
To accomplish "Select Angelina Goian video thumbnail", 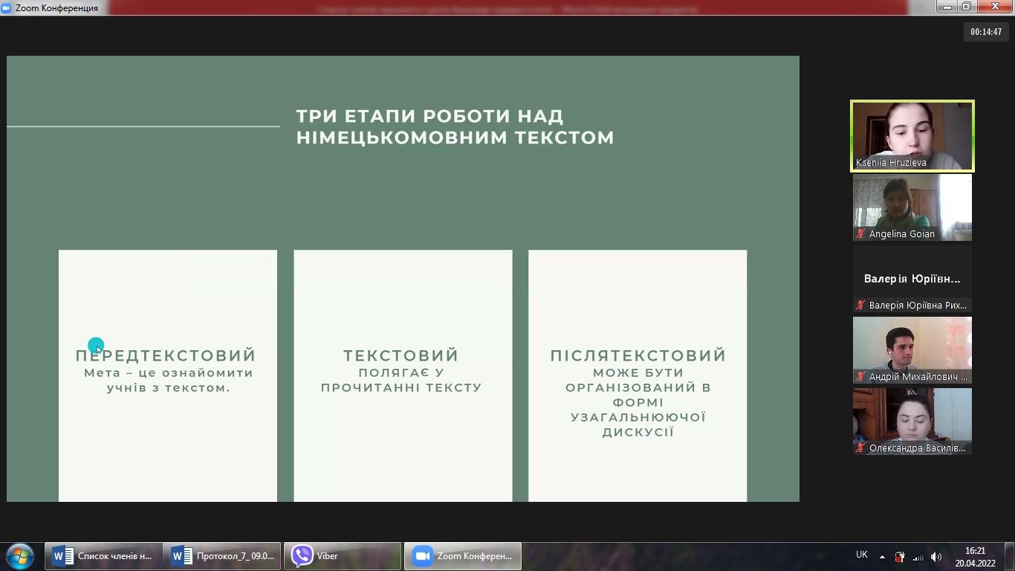I will 912,207.
